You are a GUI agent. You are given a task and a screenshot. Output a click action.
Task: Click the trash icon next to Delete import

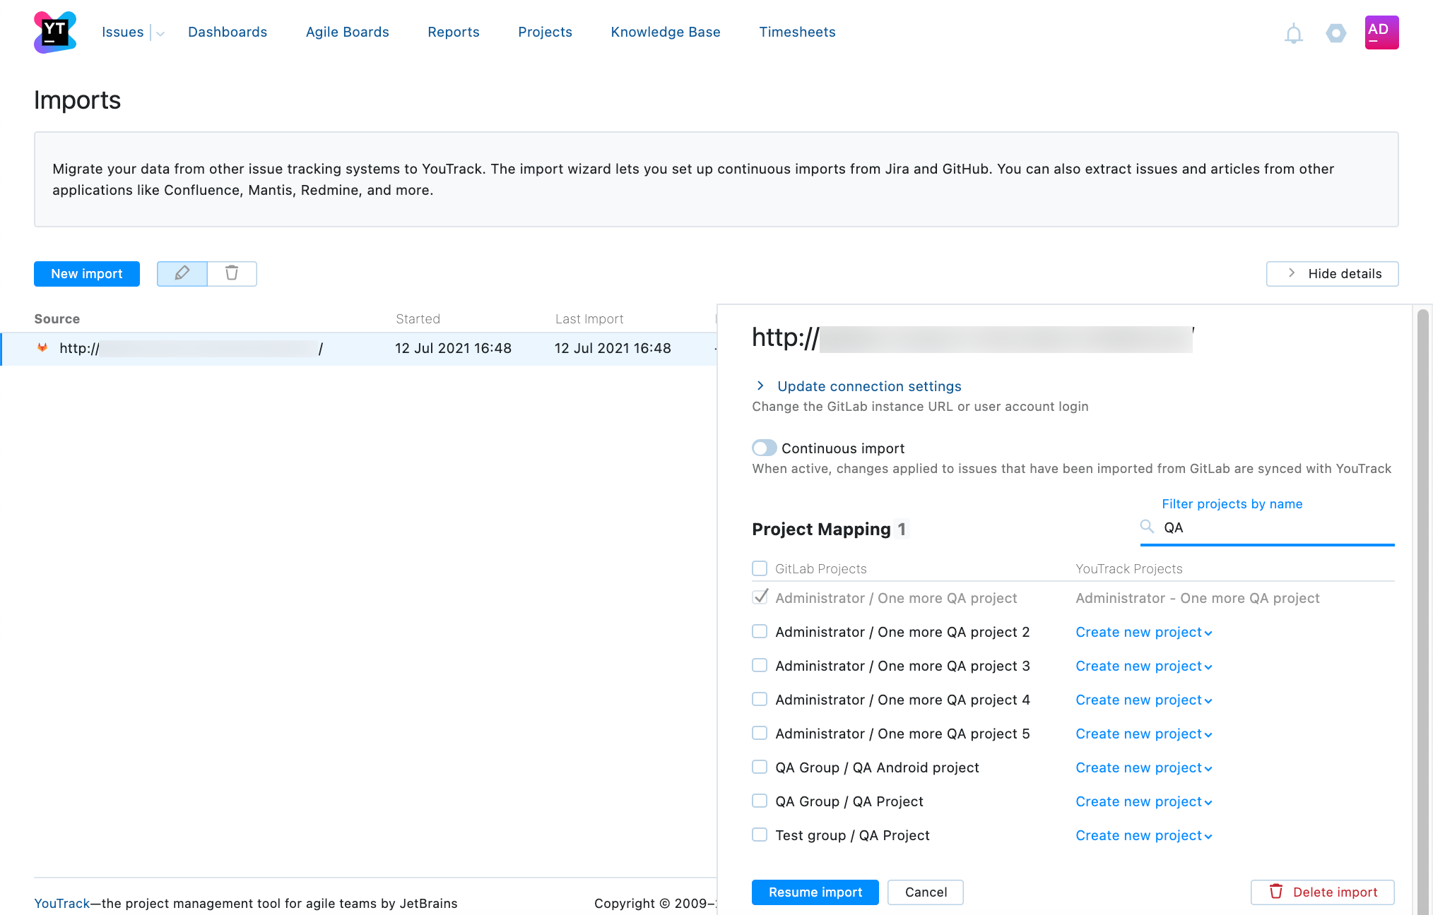coord(1276,892)
